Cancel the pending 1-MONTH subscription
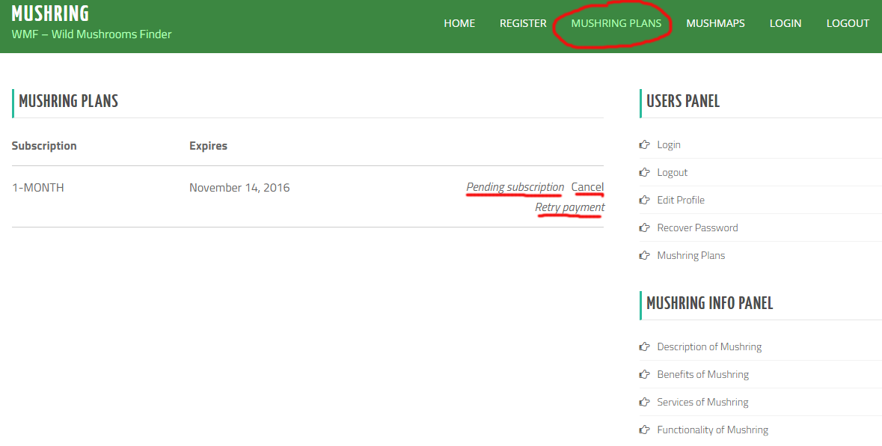 pos(587,187)
